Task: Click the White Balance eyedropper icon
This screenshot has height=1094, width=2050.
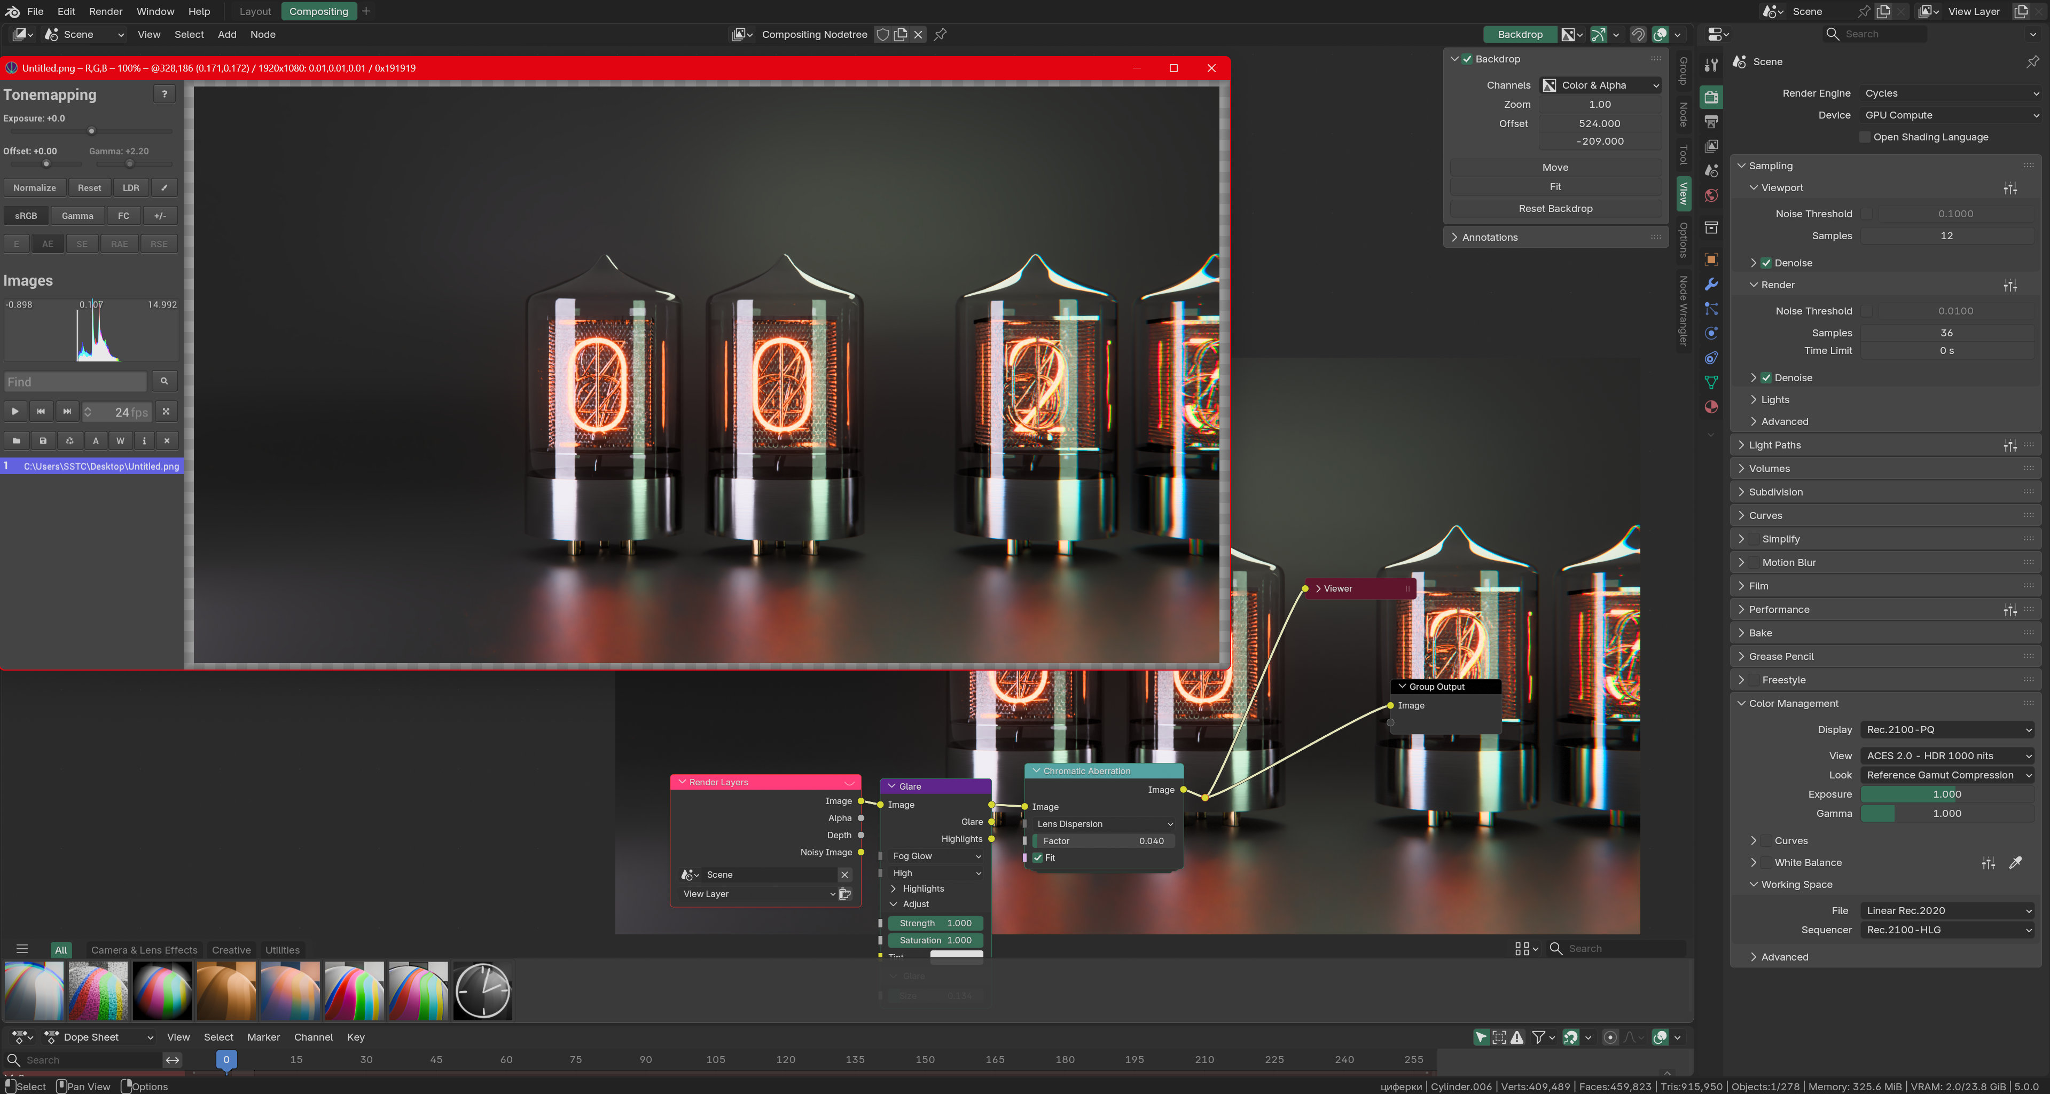Action: [x=2015, y=862]
